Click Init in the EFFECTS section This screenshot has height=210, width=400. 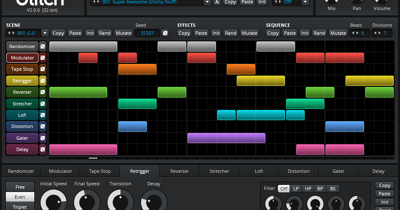(x=216, y=33)
